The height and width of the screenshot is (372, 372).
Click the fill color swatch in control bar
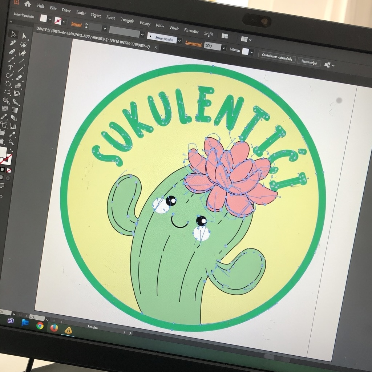[x=44, y=18]
